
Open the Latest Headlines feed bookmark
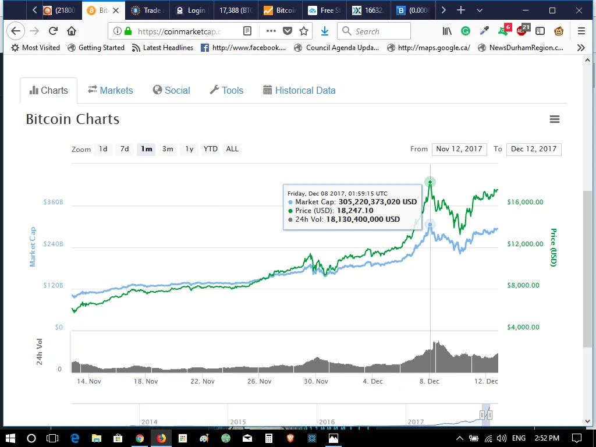tap(163, 48)
